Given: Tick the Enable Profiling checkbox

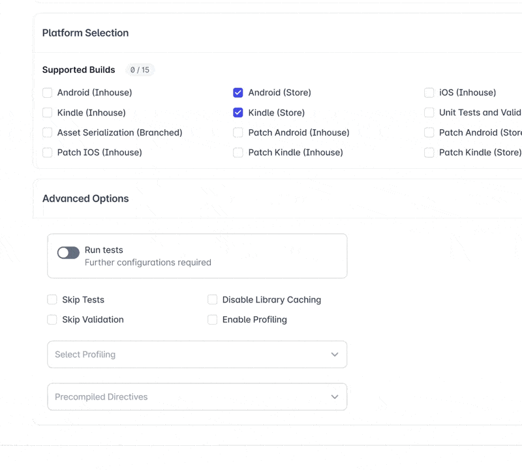Looking at the screenshot, I should [x=213, y=319].
